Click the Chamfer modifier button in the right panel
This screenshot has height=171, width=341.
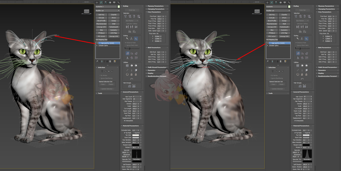point(284,15)
